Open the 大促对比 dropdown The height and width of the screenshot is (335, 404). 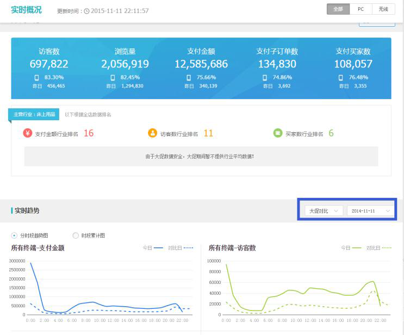click(322, 210)
